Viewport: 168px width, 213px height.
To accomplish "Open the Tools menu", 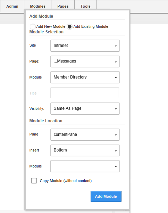I will pos(85,6).
